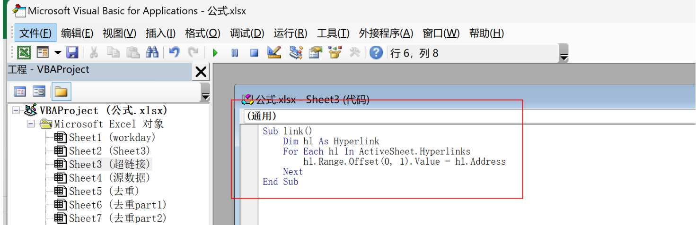
Task: Click the Insert UserForm icon
Action: (x=43, y=52)
